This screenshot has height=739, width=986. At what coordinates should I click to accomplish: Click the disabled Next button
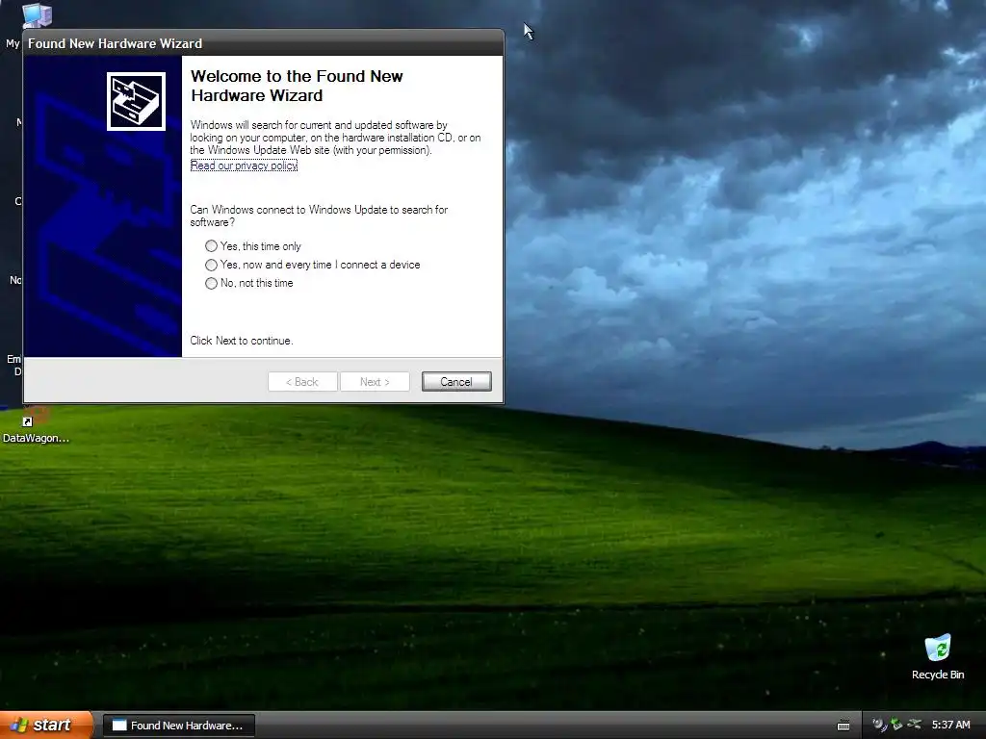point(375,381)
